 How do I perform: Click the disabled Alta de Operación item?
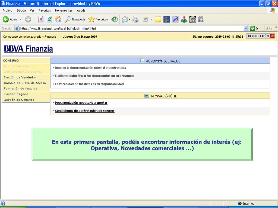[x=17, y=66]
